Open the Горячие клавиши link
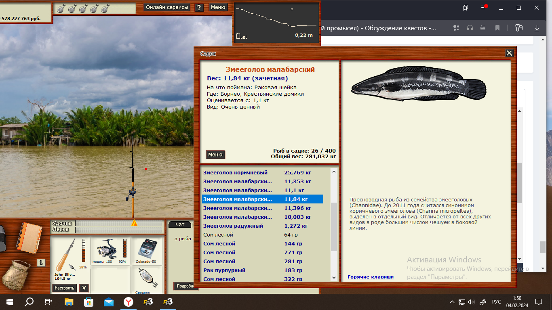Screen dimensions: 552x310 click(371, 277)
